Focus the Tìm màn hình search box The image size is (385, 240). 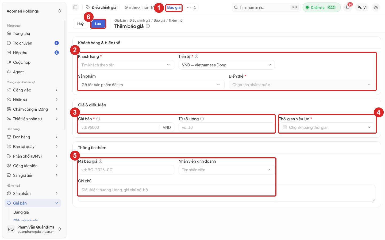[266, 7]
